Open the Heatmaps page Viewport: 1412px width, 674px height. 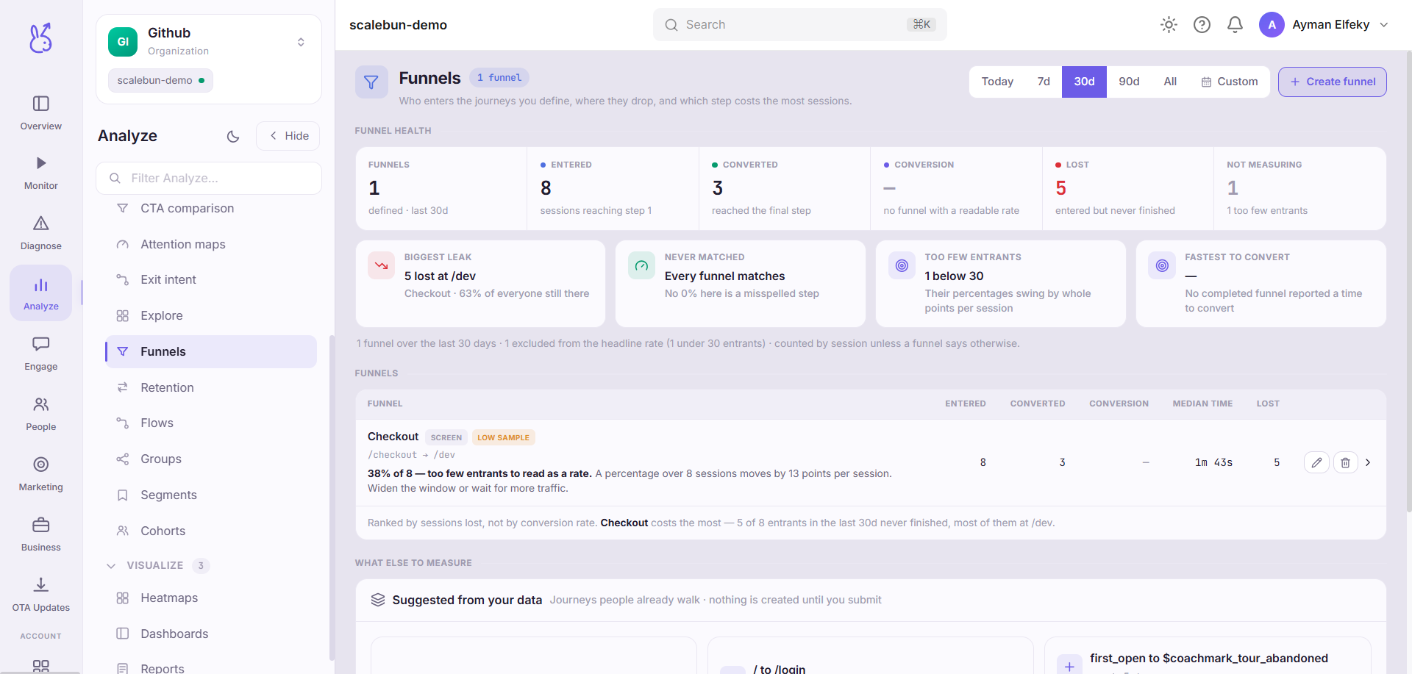(x=211, y=598)
